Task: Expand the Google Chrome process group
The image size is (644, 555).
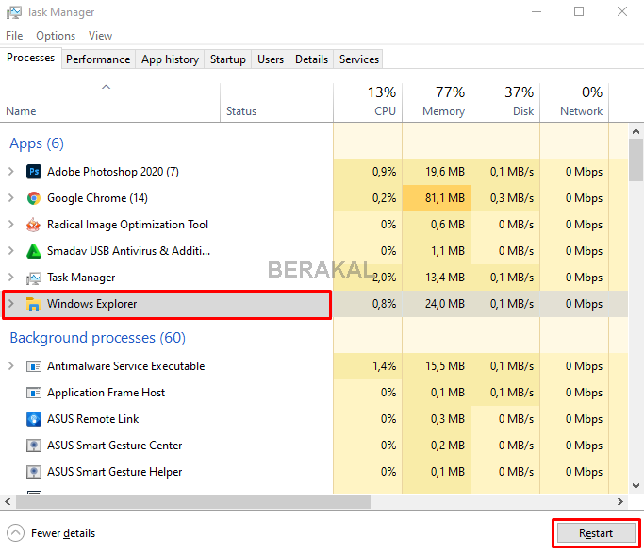Action: pos(11,198)
